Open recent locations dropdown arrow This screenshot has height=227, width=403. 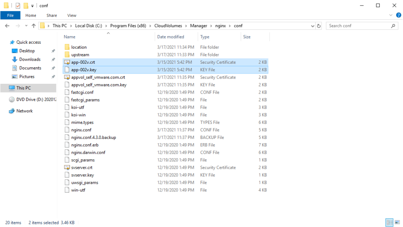pos(26,26)
